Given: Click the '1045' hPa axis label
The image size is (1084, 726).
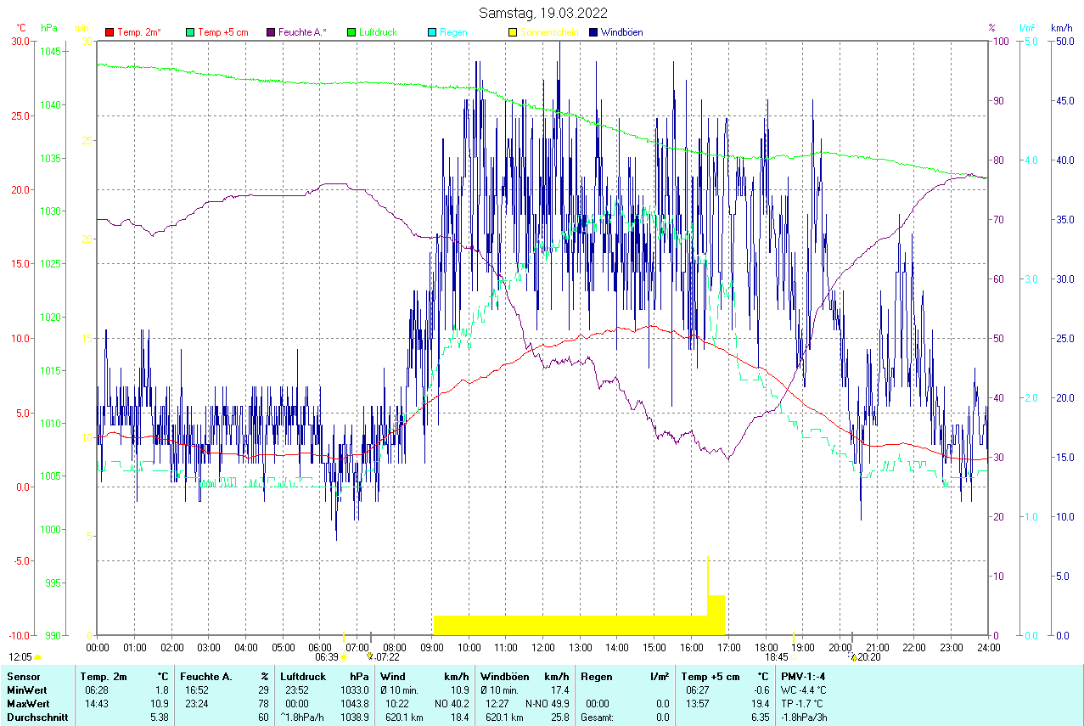Looking at the screenshot, I should [x=50, y=52].
